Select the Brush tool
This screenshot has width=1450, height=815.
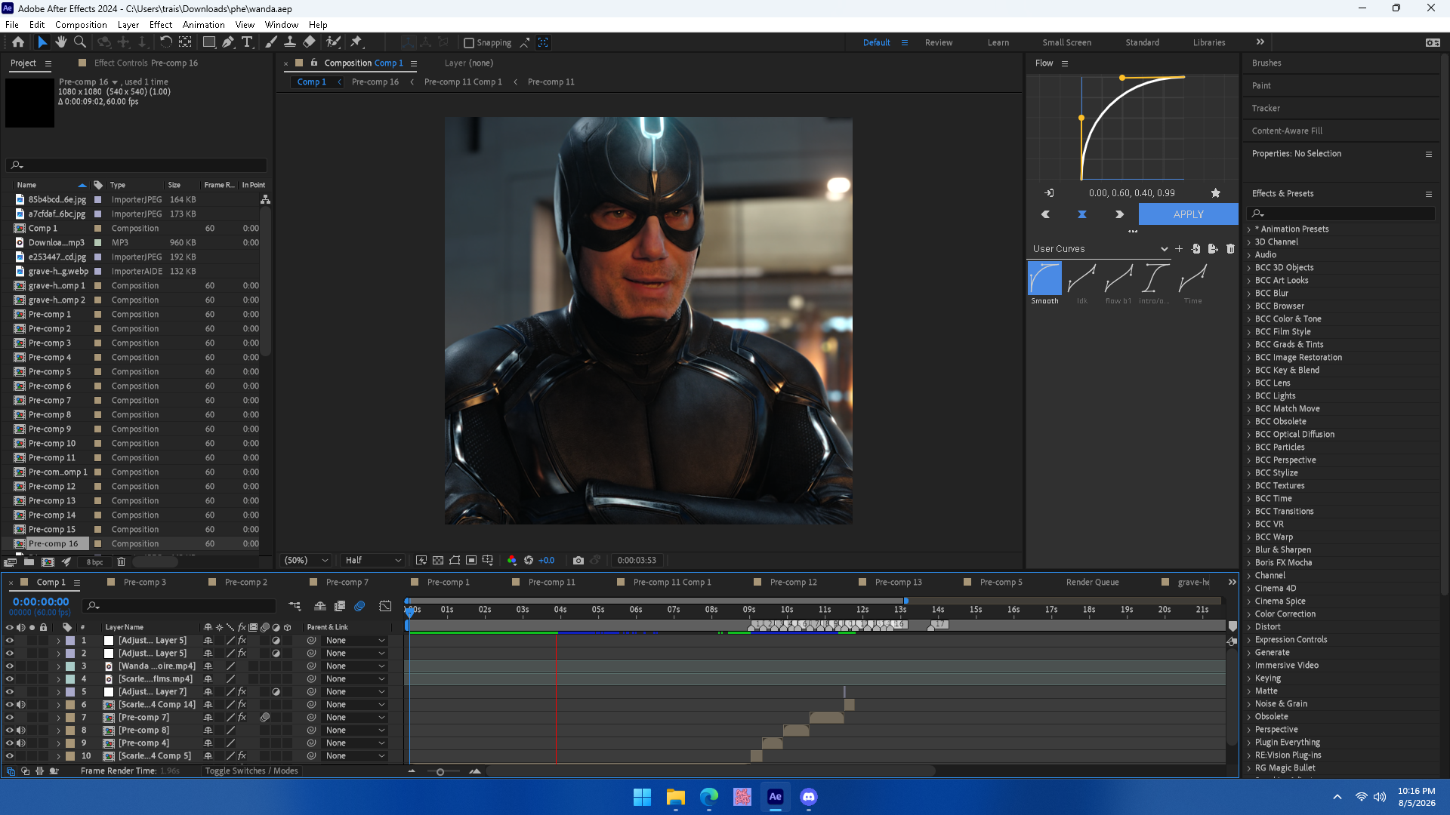pyautogui.click(x=270, y=42)
